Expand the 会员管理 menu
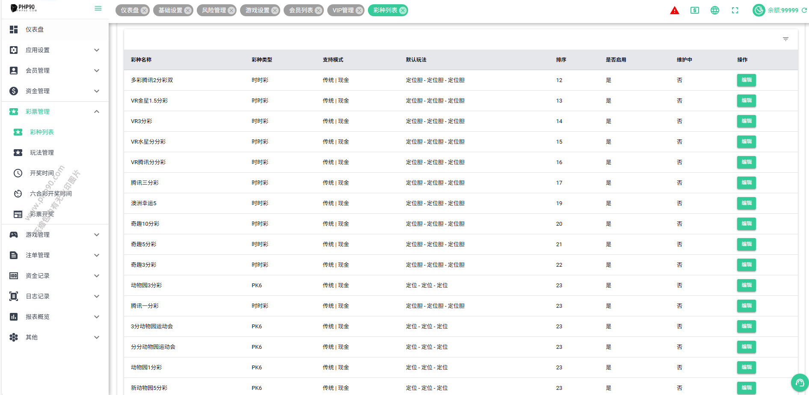The image size is (809, 395). coord(55,71)
